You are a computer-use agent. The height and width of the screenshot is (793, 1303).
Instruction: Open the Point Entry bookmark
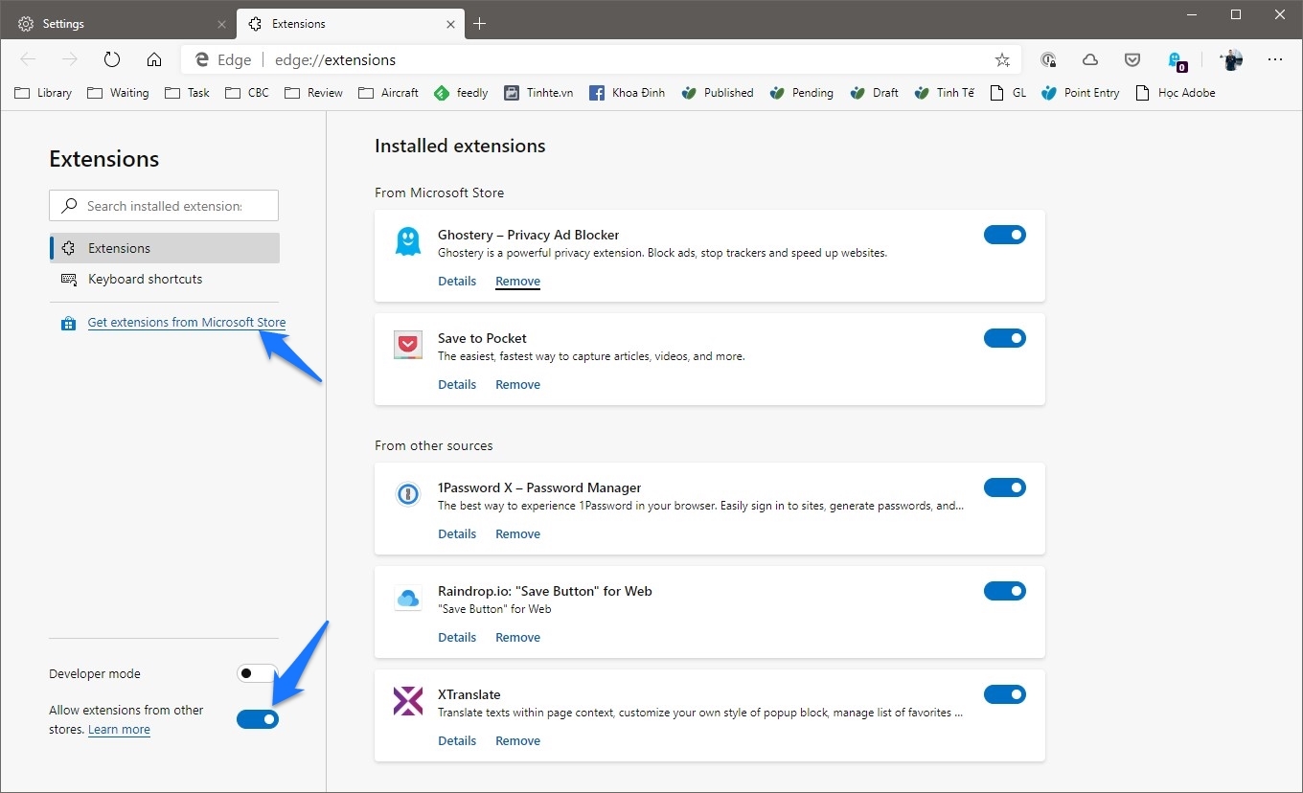tap(1080, 93)
